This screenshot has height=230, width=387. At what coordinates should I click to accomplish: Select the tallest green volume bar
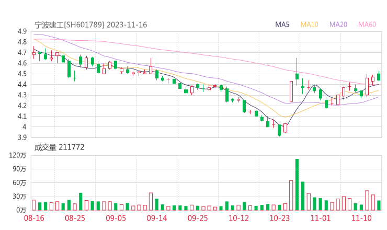coord(297,185)
